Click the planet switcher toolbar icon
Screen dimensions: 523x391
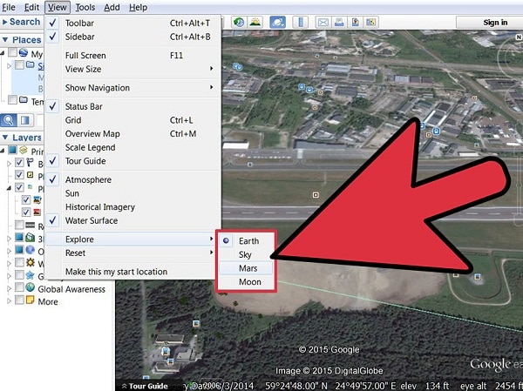[x=277, y=23]
